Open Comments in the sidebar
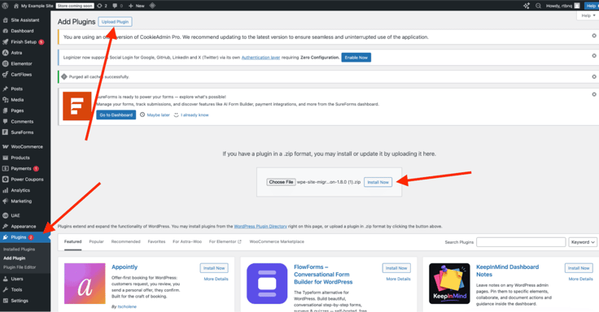 (22, 122)
